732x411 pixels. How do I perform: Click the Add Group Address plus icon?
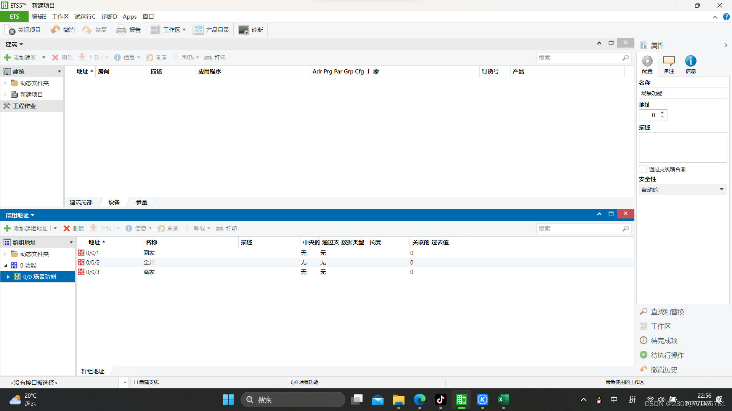(7, 228)
